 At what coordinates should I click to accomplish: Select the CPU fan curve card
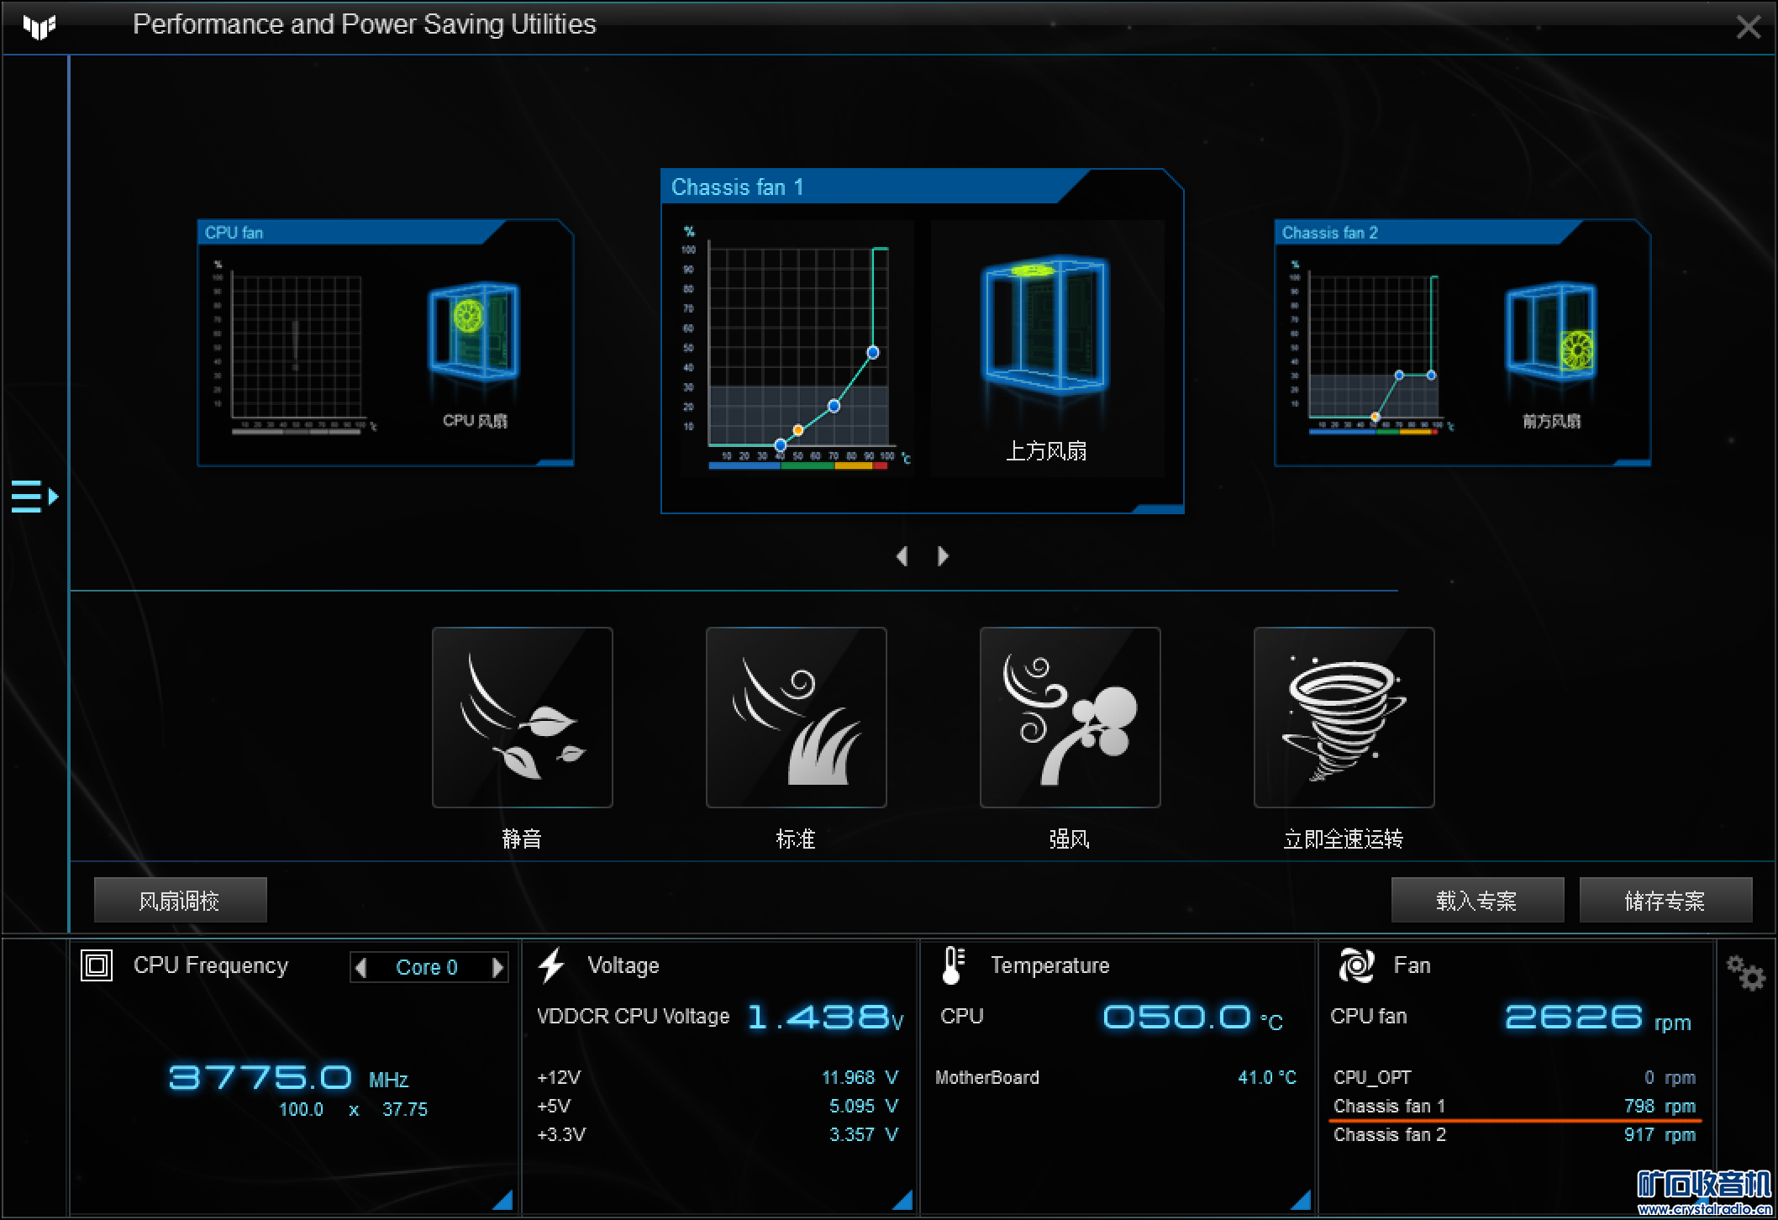point(385,342)
